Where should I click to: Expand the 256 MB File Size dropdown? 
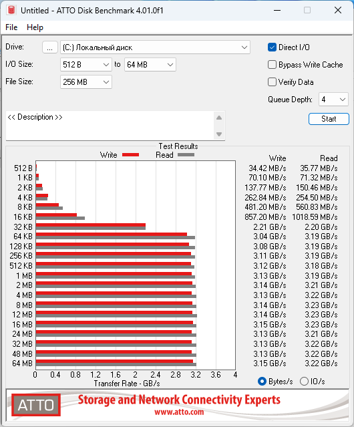[x=86, y=82]
